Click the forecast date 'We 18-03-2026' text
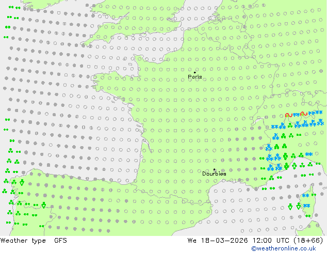This screenshot has width=327, height=253. (218, 241)
